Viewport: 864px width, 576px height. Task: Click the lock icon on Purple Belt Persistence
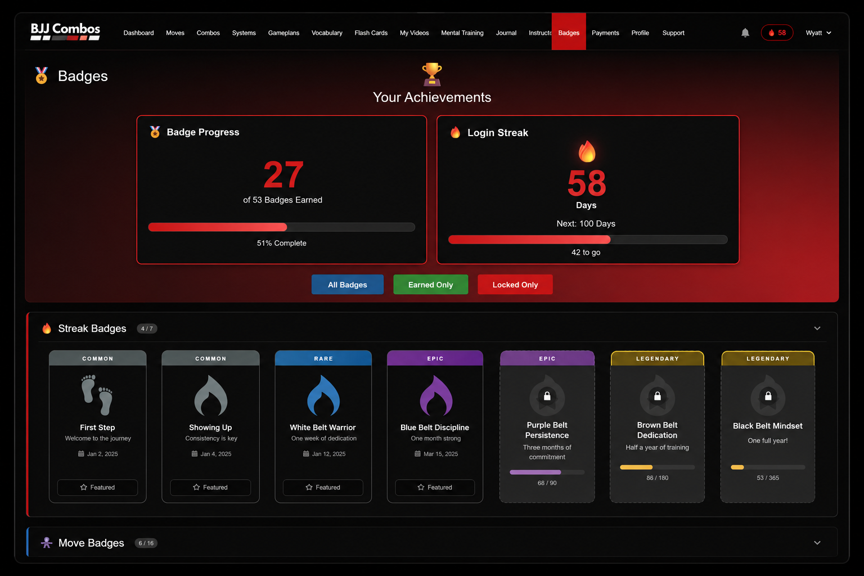coord(547,397)
